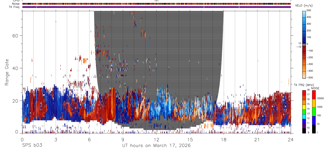Screen dimensions: 327x151
Task: Click the velocity gradient color bar
Action: pyautogui.click(x=304, y=44)
